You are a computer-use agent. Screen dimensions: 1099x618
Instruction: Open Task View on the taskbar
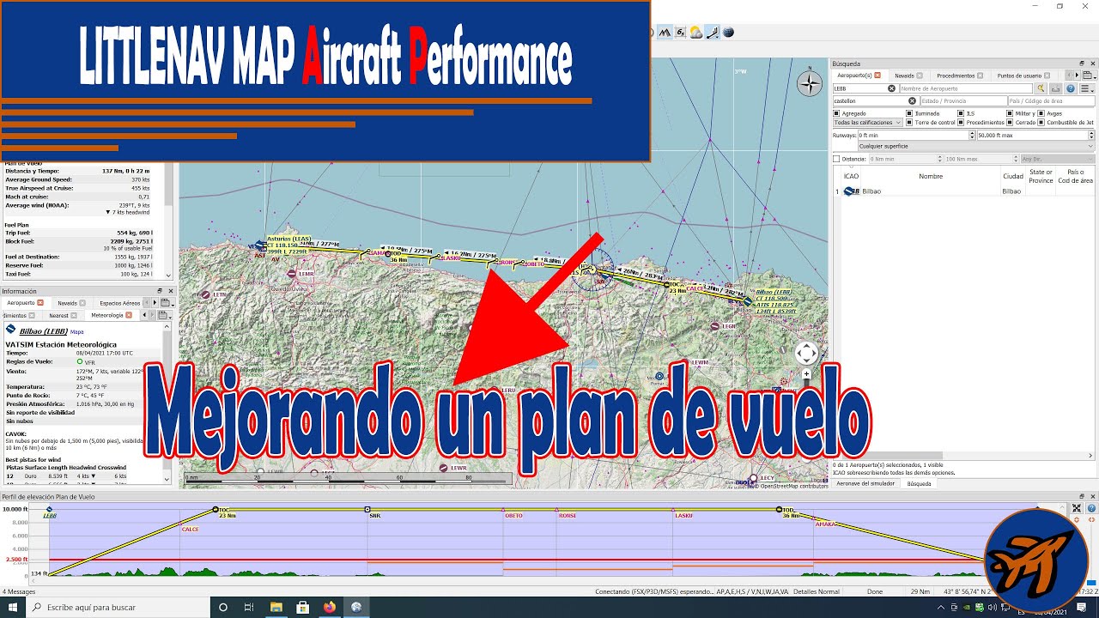pos(248,607)
